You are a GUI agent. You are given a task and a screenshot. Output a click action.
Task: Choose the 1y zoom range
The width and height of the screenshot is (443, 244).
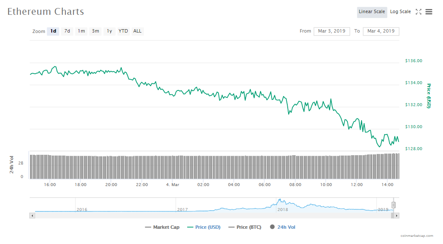(x=109, y=31)
